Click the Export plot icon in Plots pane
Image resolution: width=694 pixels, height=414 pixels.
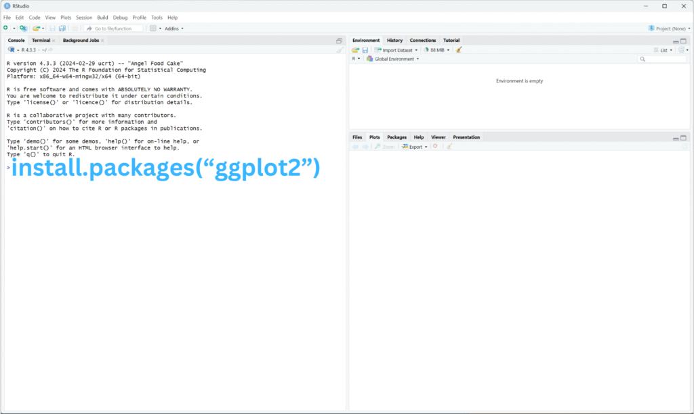point(414,146)
